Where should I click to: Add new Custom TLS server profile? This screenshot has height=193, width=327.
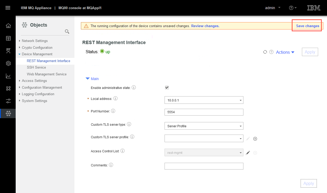click(255, 139)
